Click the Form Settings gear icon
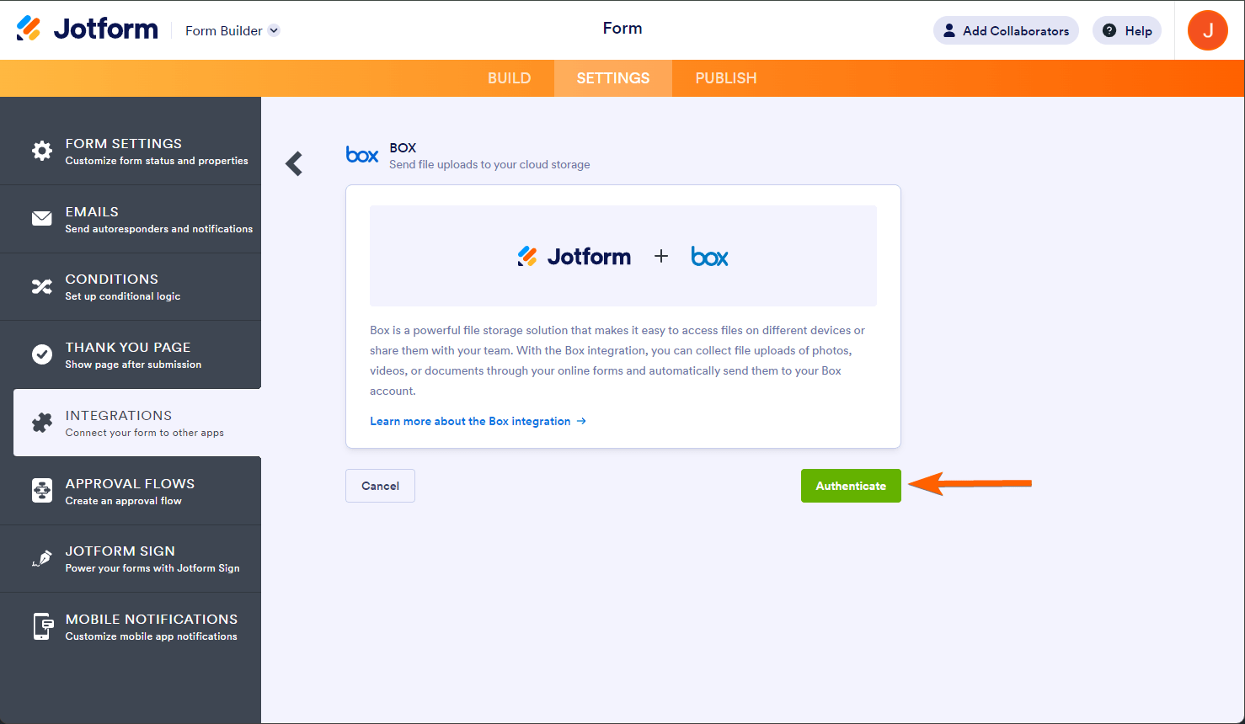Image resolution: width=1245 pixels, height=724 pixels. coord(42,151)
